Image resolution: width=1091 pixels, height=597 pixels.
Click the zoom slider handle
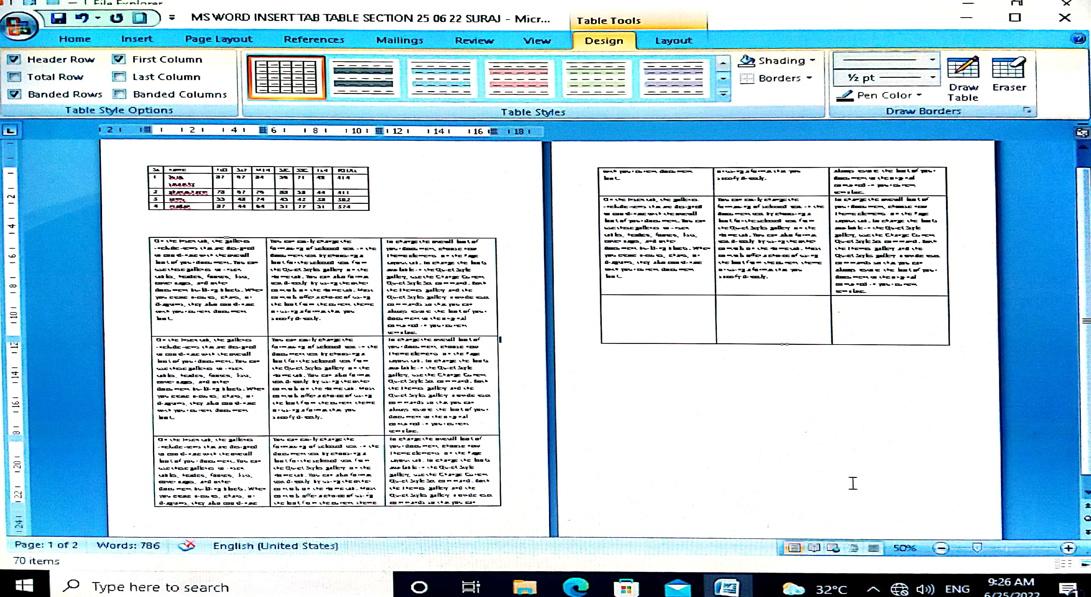pos(977,548)
